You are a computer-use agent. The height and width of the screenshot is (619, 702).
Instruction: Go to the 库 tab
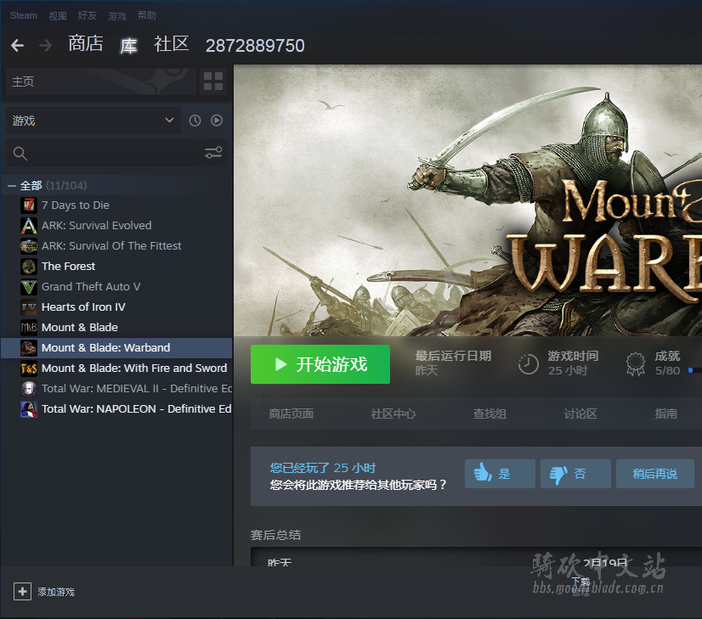coord(128,46)
